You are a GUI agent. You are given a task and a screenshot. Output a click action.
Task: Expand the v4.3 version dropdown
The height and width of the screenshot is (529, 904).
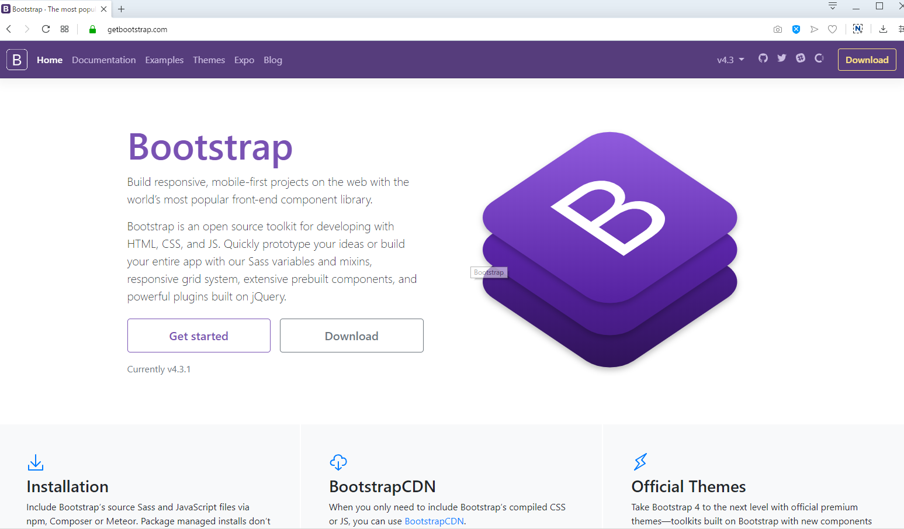(x=730, y=60)
